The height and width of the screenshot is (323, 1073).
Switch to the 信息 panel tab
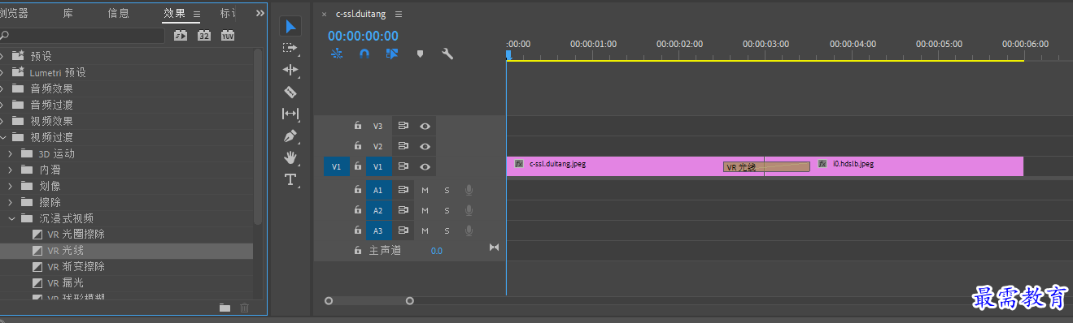click(118, 13)
